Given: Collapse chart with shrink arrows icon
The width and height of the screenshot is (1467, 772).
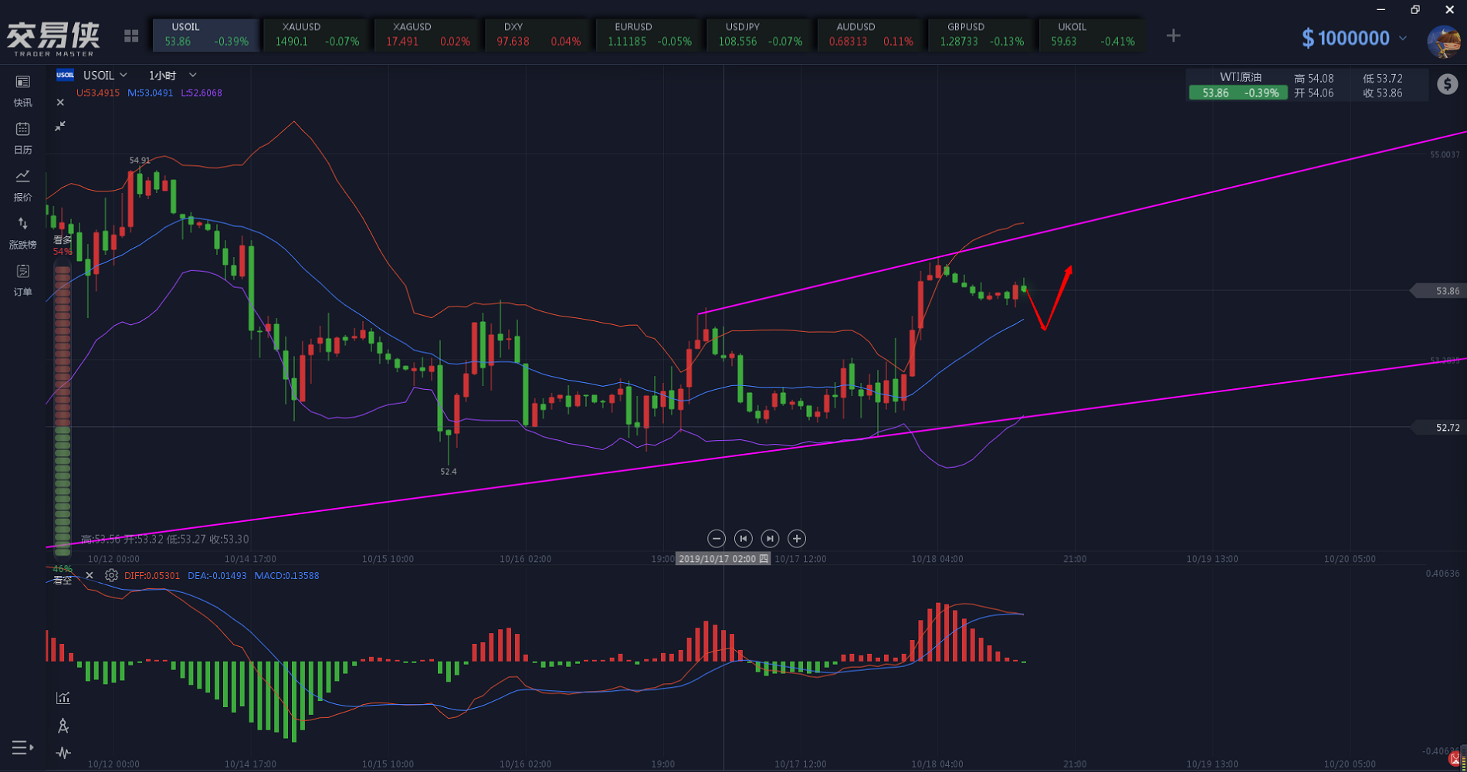Looking at the screenshot, I should pyautogui.click(x=60, y=126).
